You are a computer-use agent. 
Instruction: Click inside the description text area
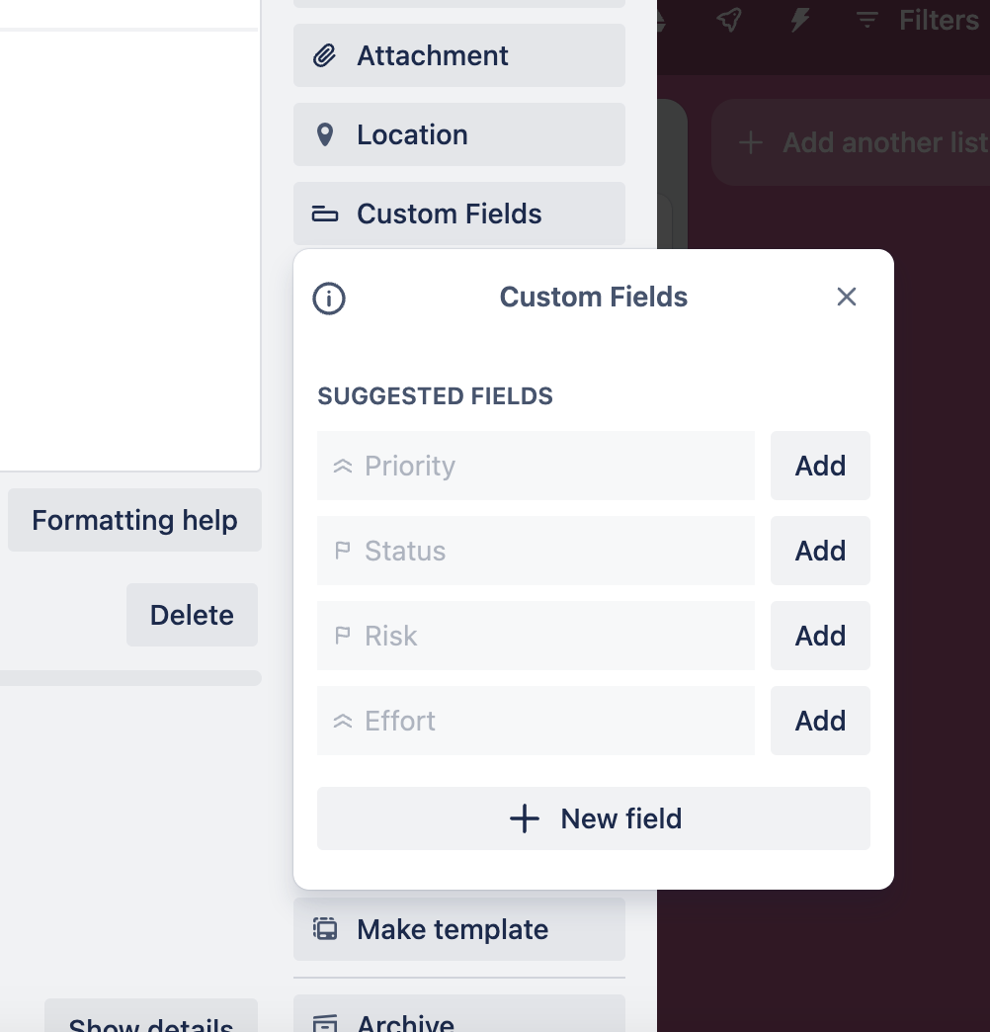[x=128, y=247]
